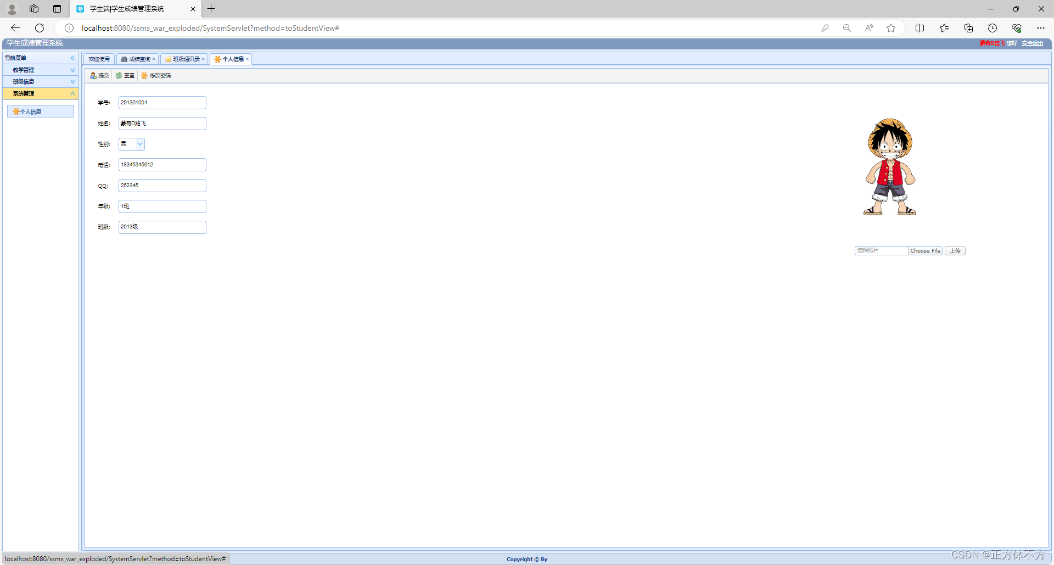Image resolution: width=1054 pixels, height=565 pixels.
Task: Click the 选择照片 file text box
Action: (x=881, y=250)
